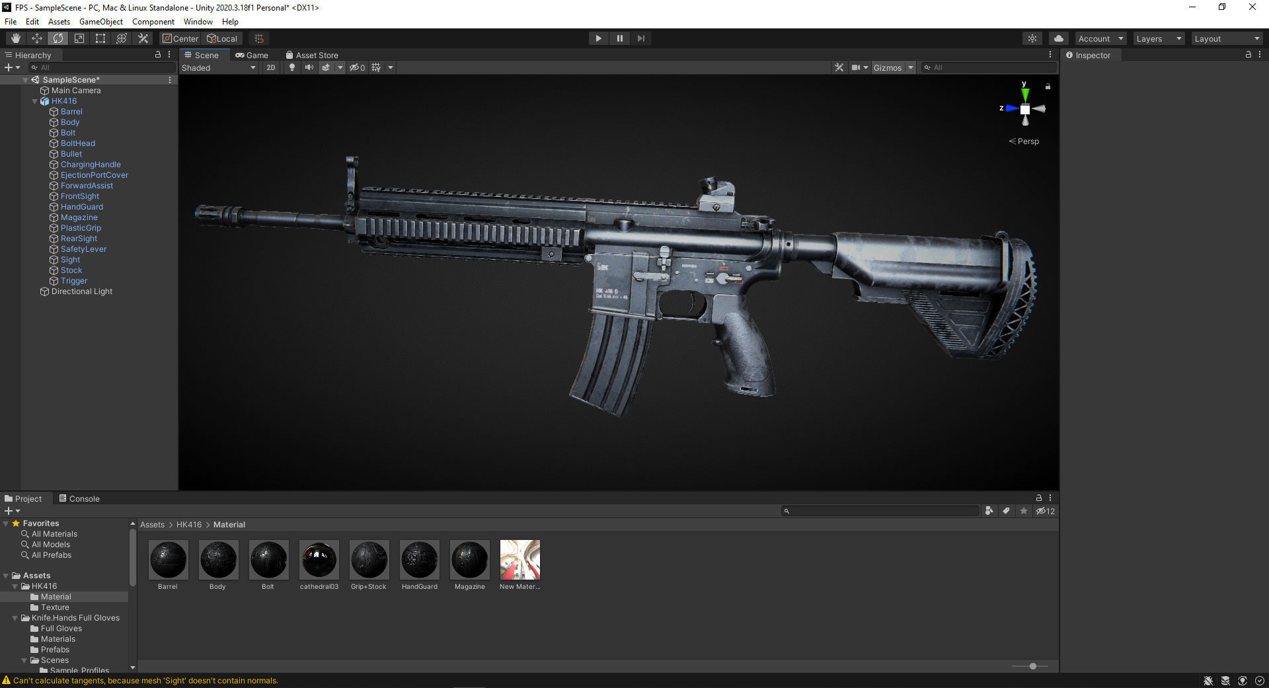Click the Step frame button

pos(640,38)
